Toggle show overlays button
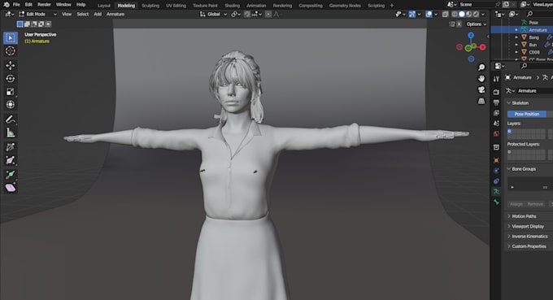 (429, 14)
